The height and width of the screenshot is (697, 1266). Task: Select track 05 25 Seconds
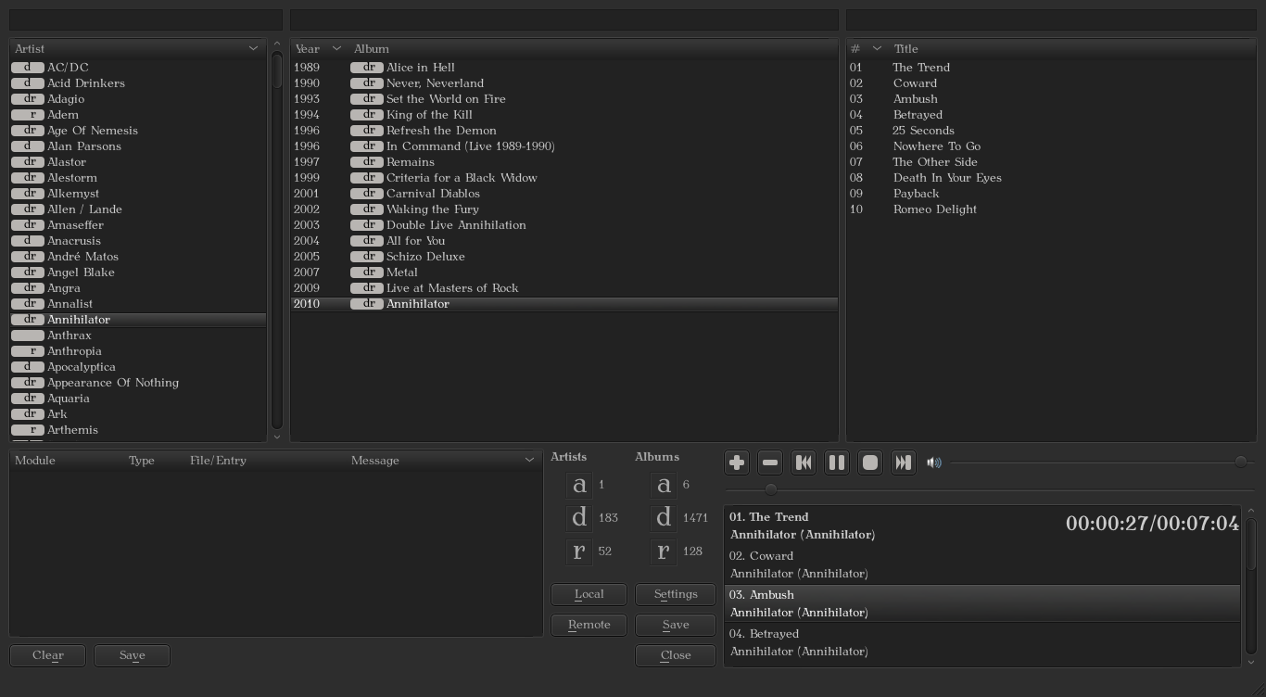1051,130
